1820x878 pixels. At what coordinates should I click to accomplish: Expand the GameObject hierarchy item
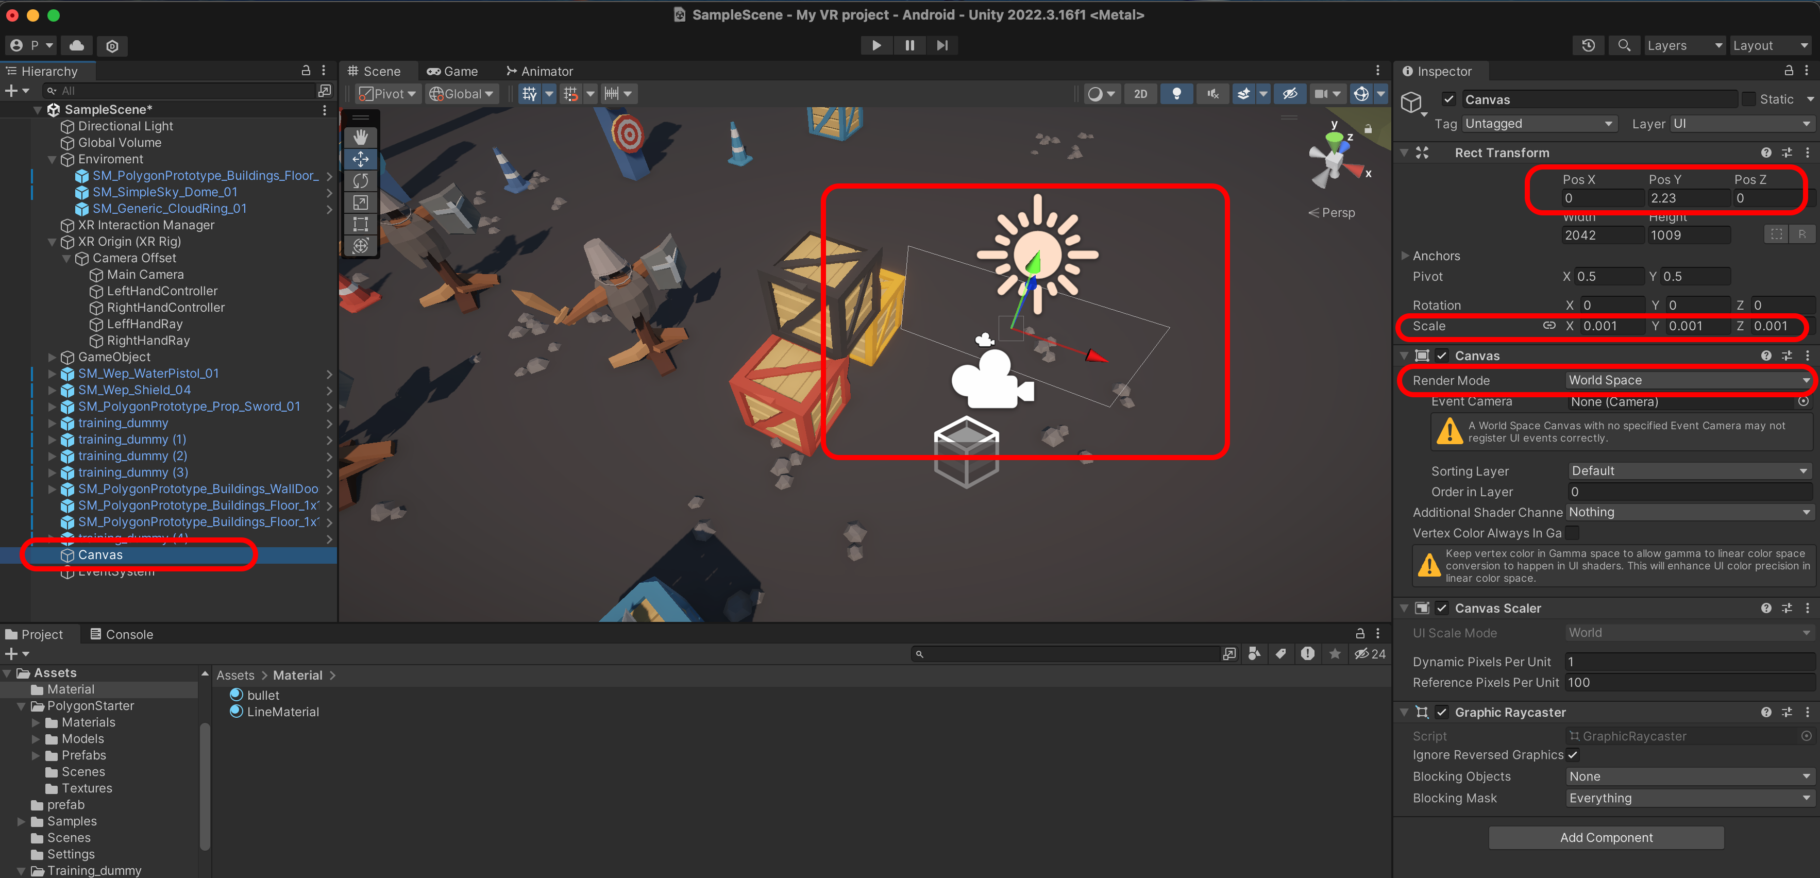[52, 358]
